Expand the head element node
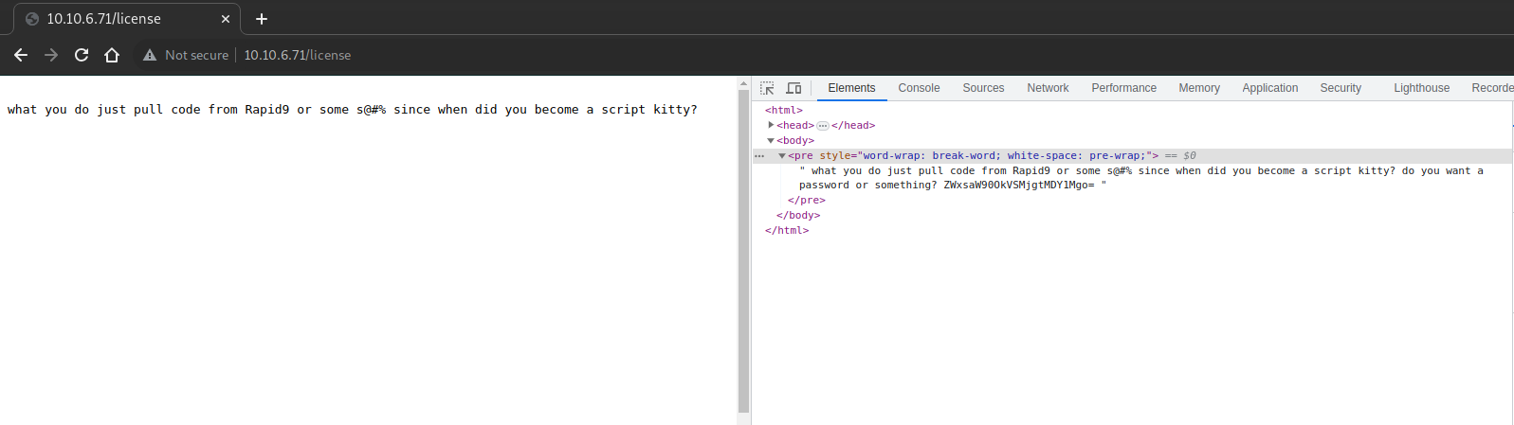This screenshot has width=1514, height=425. 771,125
